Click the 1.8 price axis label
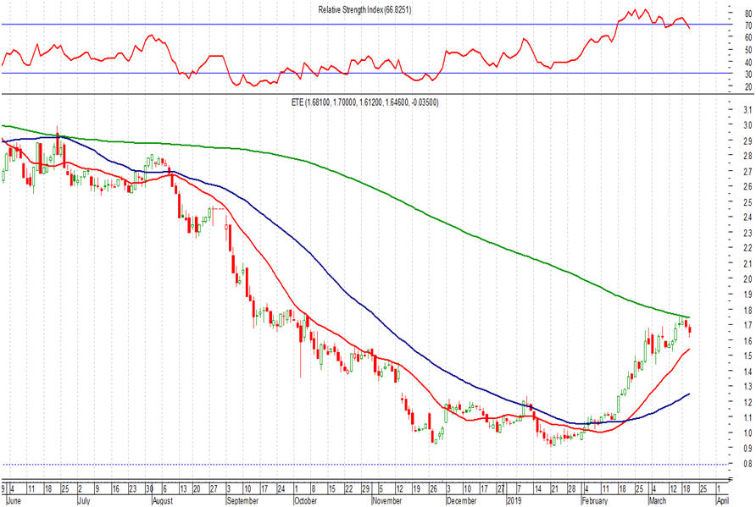Image resolution: width=756 pixels, height=507 pixels. click(x=748, y=310)
